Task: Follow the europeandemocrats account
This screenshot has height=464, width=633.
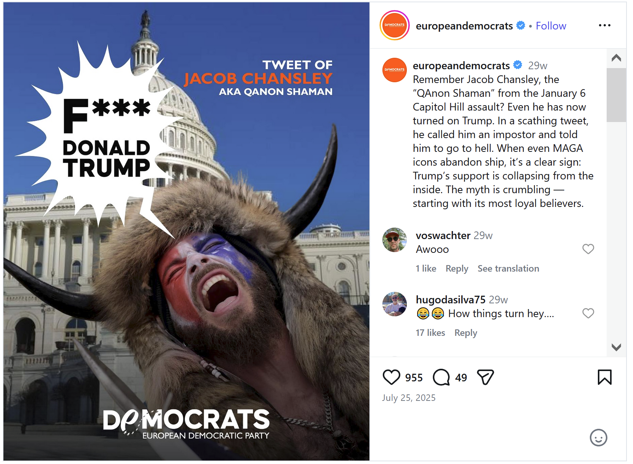Action: point(550,26)
